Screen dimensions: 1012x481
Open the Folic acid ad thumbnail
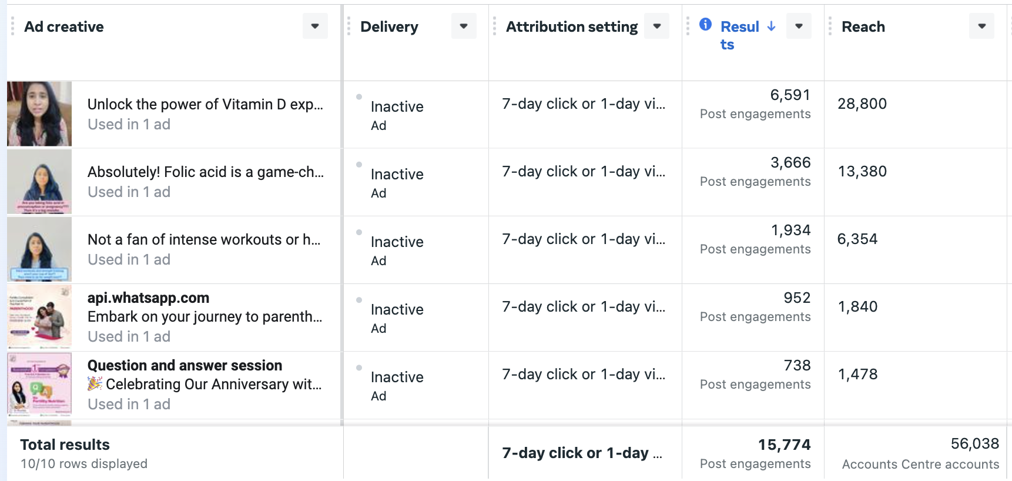(x=39, y=182)
